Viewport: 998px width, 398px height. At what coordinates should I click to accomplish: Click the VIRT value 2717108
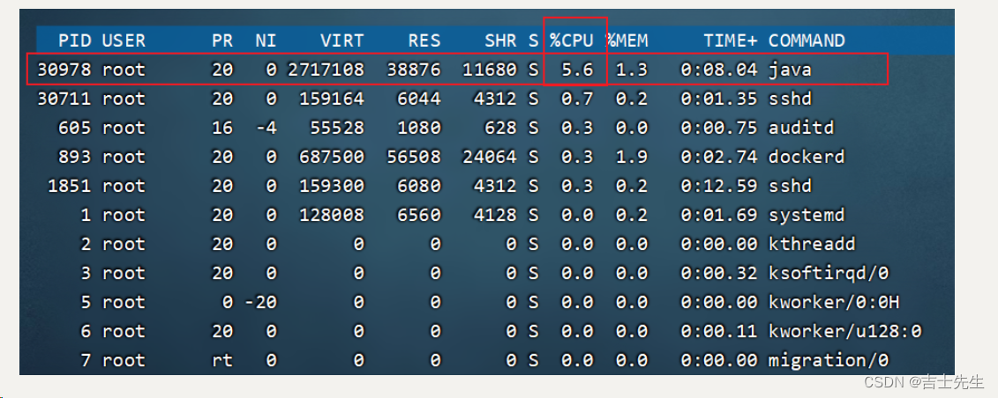[326, 70]
